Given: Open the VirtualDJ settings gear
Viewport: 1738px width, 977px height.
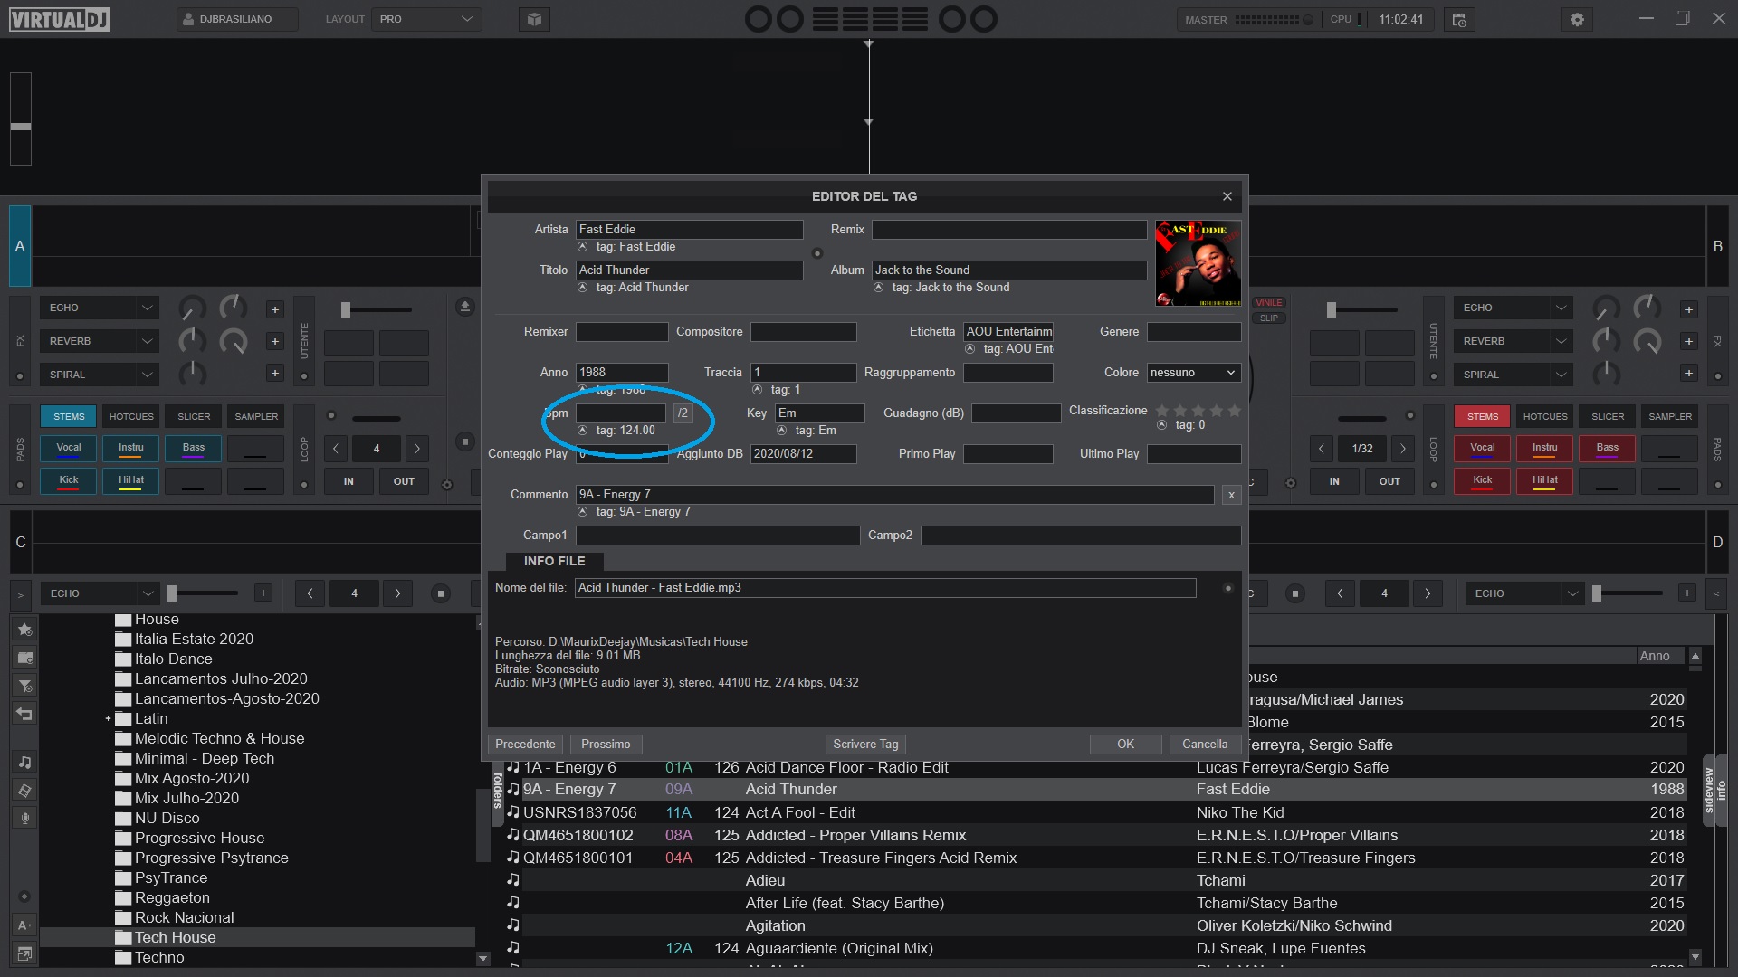Looking at the screenshot, I should 1577,19.
